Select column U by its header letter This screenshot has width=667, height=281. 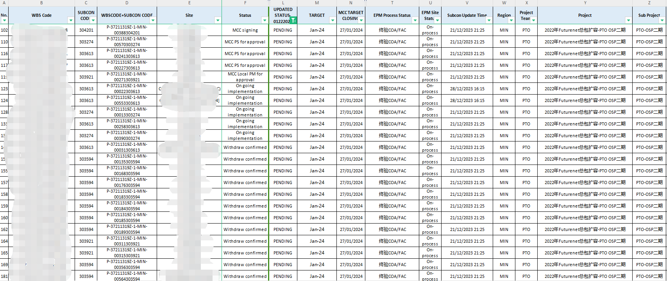(x=430, y=3)
